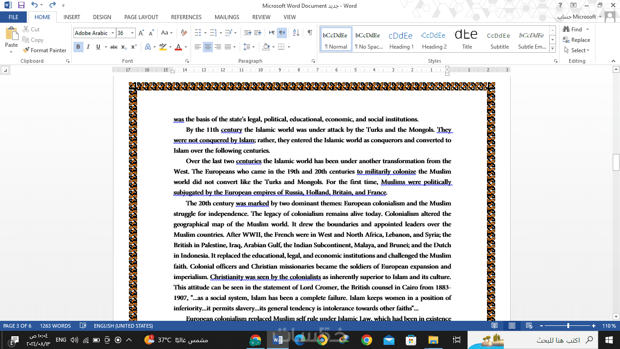Click the Cut scissors command
This screenshot has height=349, width=620.
[x=31, y=29]
